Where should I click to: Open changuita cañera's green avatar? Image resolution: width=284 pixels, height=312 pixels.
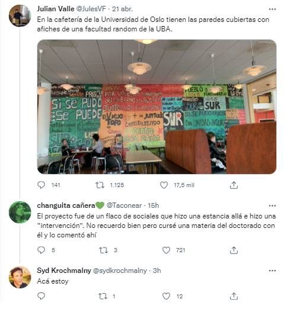[x=20, y=212]
